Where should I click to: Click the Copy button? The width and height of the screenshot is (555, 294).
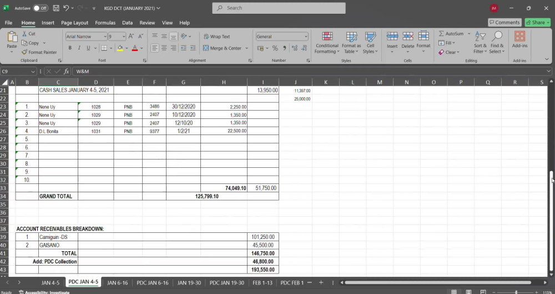31,43
